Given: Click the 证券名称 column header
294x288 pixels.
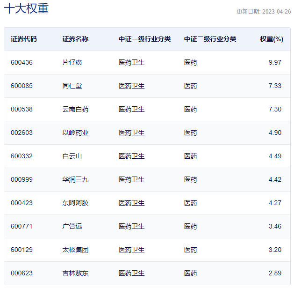Looking at the screenshot, I should point(75,39).
